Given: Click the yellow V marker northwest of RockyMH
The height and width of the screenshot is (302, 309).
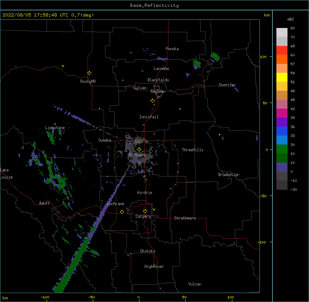Looking at the screenshot, I should (x=63, y=66).
